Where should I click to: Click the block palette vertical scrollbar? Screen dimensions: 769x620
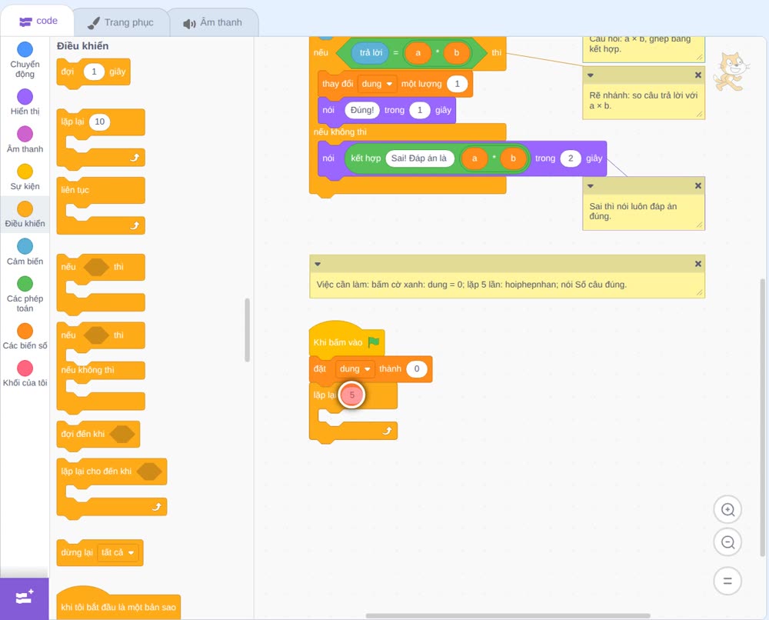tap(247, 330)
